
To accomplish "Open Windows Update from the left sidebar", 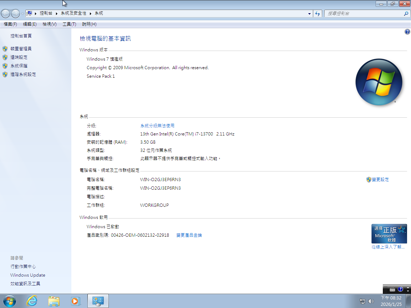I will point(28,275).
